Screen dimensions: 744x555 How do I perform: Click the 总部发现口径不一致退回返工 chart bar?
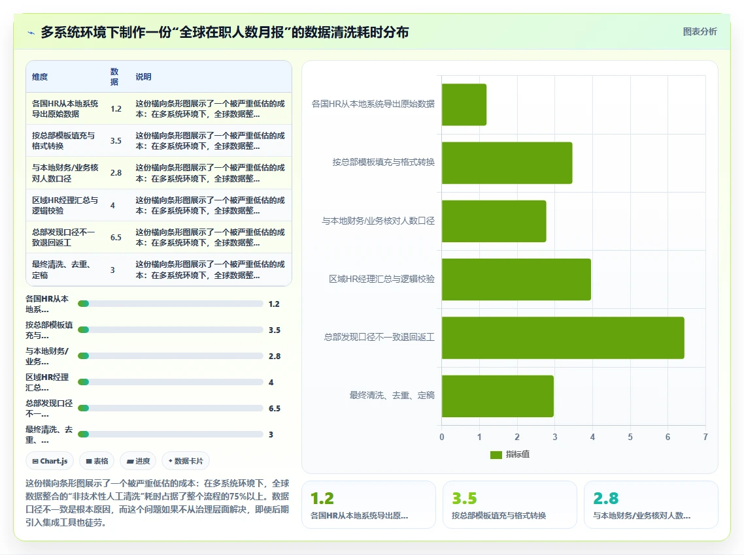(563, 338)
